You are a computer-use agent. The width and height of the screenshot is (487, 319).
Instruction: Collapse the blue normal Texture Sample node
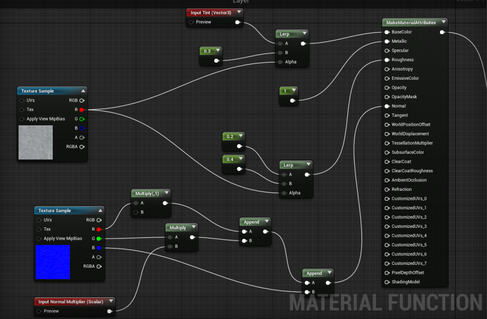(x=100, y=210)
